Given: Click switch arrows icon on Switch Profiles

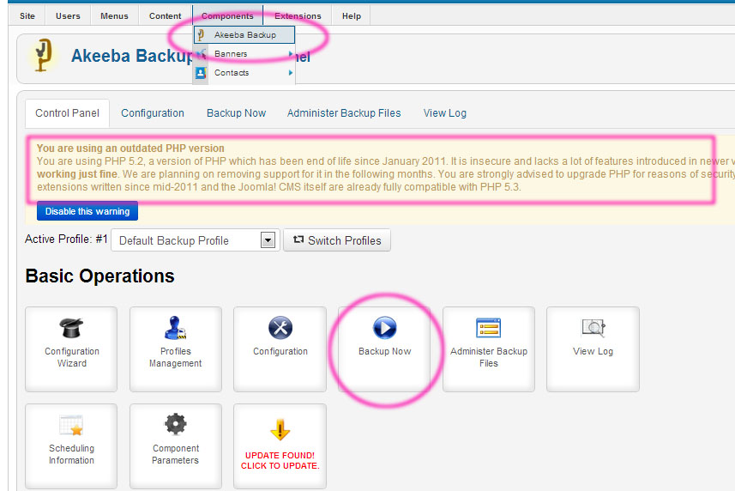Looking at the screenshot, I should click(298, 239).
